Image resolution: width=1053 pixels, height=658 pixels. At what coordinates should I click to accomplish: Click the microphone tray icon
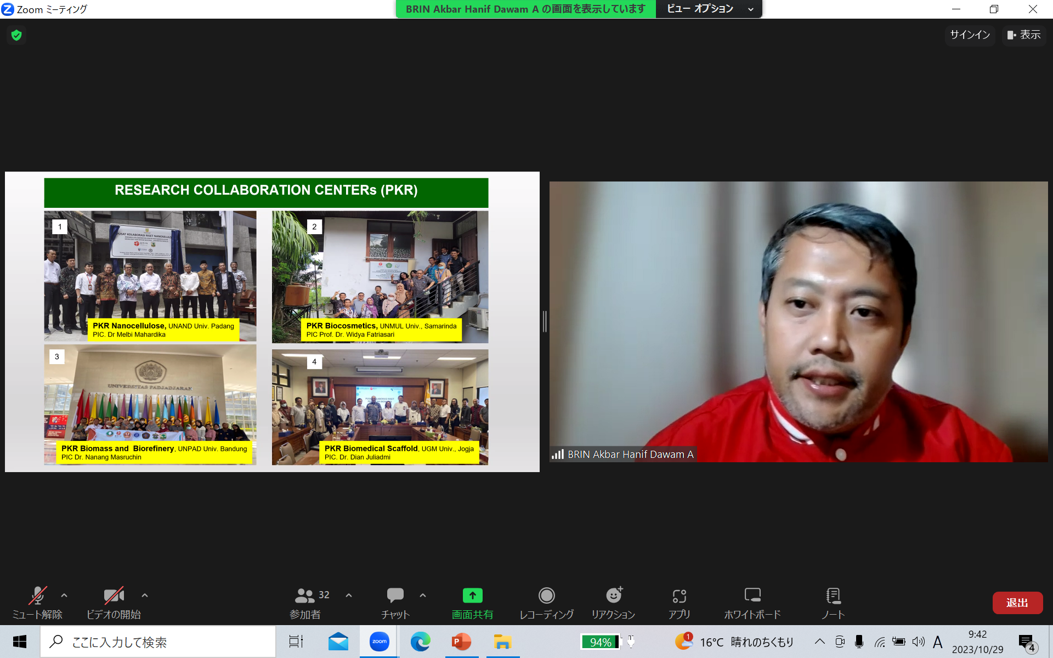click(x=859, y=642)
